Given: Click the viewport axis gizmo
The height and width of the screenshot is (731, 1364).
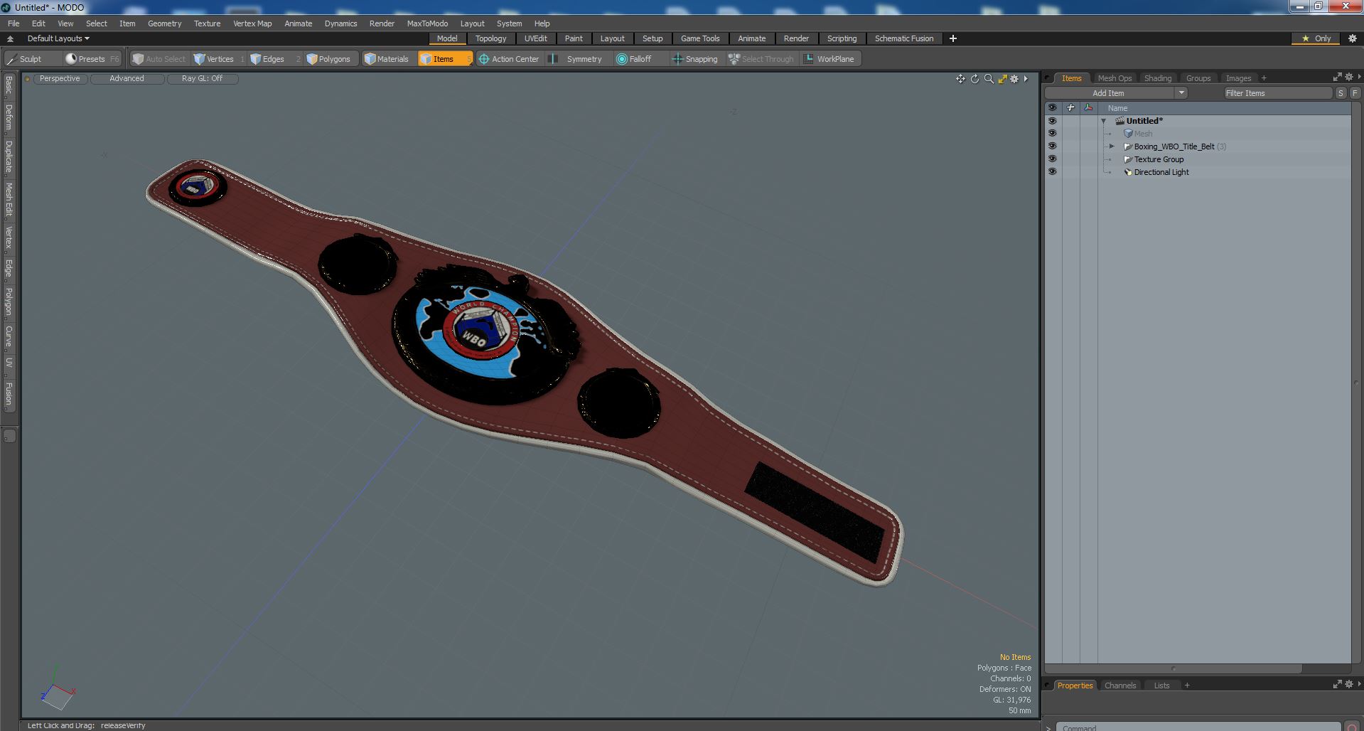Looking at the screenshot, I should (57, 688).
